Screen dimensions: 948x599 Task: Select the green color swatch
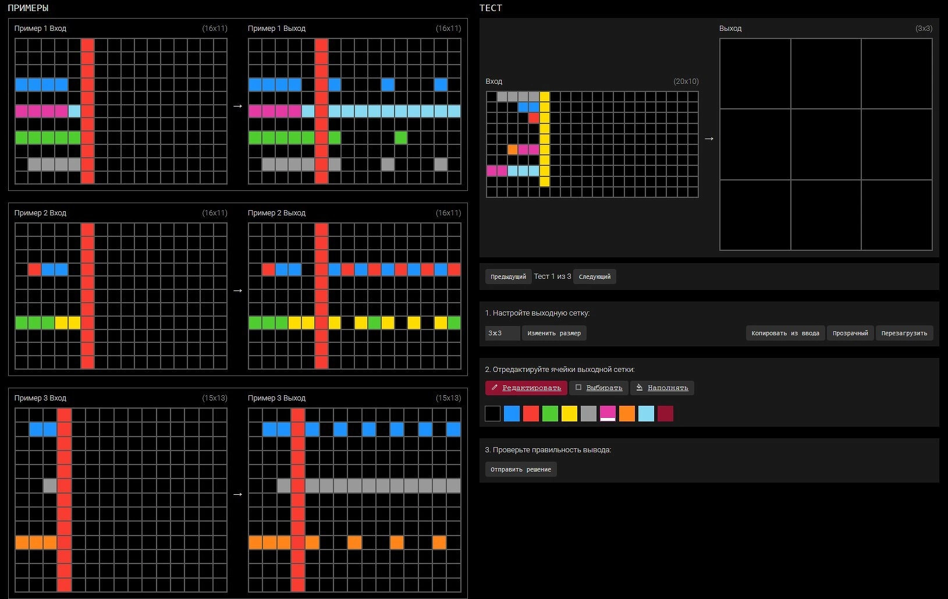[x=550, y=414]
